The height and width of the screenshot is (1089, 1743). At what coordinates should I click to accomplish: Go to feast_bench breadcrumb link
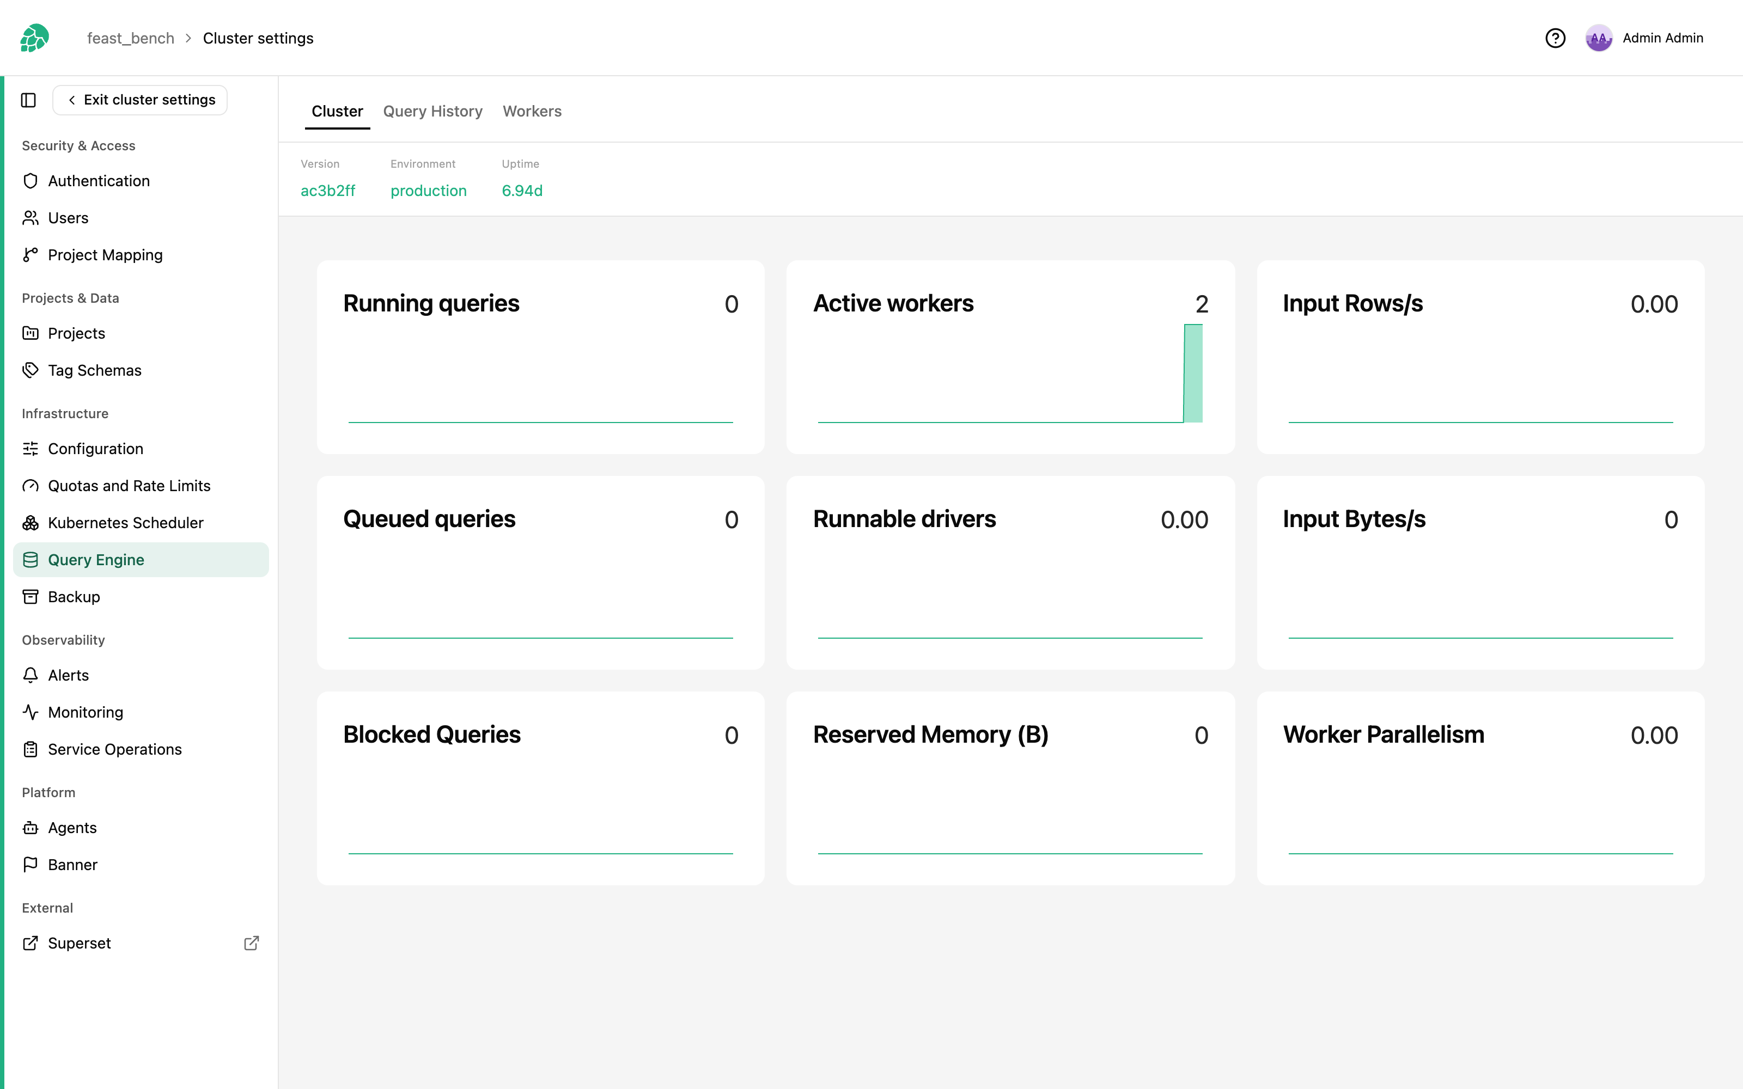pyautogui.click(x=130, y=38)
